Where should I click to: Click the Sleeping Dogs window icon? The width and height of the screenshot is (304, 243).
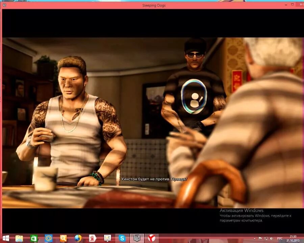coord(4,5)
